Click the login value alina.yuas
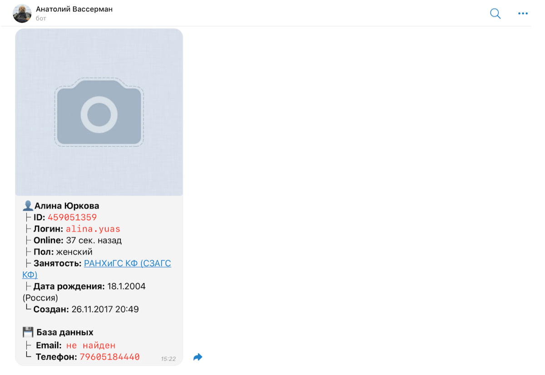 (93, 229)
